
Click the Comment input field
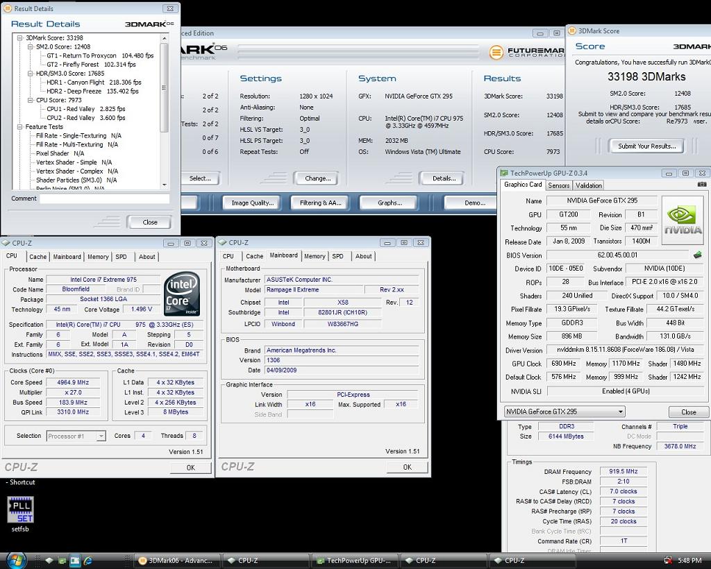point(105,198)
